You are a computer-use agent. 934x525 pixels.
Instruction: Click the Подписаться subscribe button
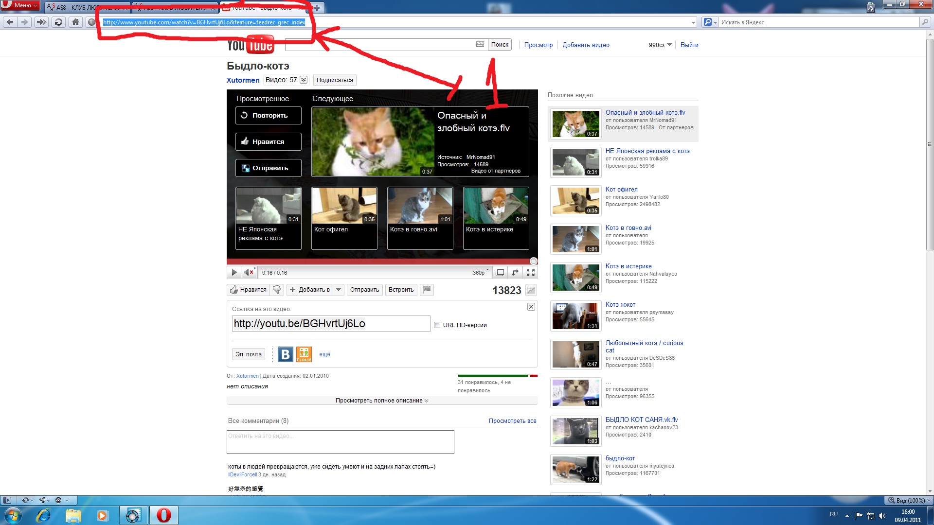click(335, 80)
